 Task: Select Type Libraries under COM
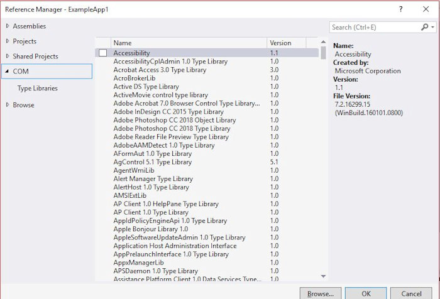(x=37, y=88)
